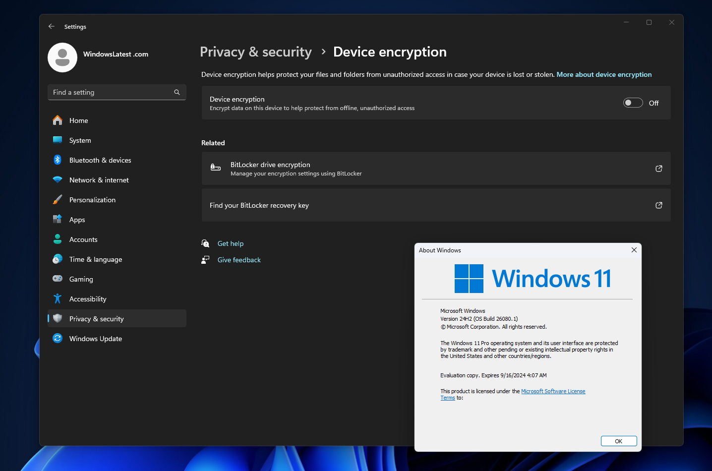Viewport: 712px width, 471px height.
Task: Open the Windows Update icon
Action: pyautogui.click(x=57, y=338)
